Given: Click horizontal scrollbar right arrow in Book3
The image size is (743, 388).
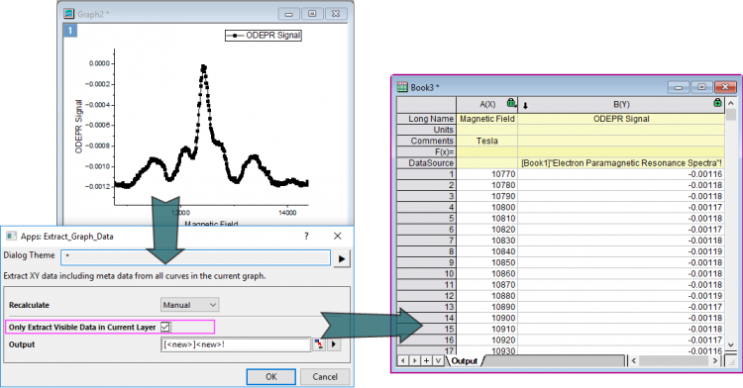Looking at the screenshot, I should pyautogui.click(x=715, y=360).
